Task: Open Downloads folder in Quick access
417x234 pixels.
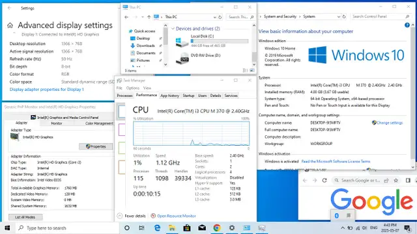Action: tap(145, 45)
